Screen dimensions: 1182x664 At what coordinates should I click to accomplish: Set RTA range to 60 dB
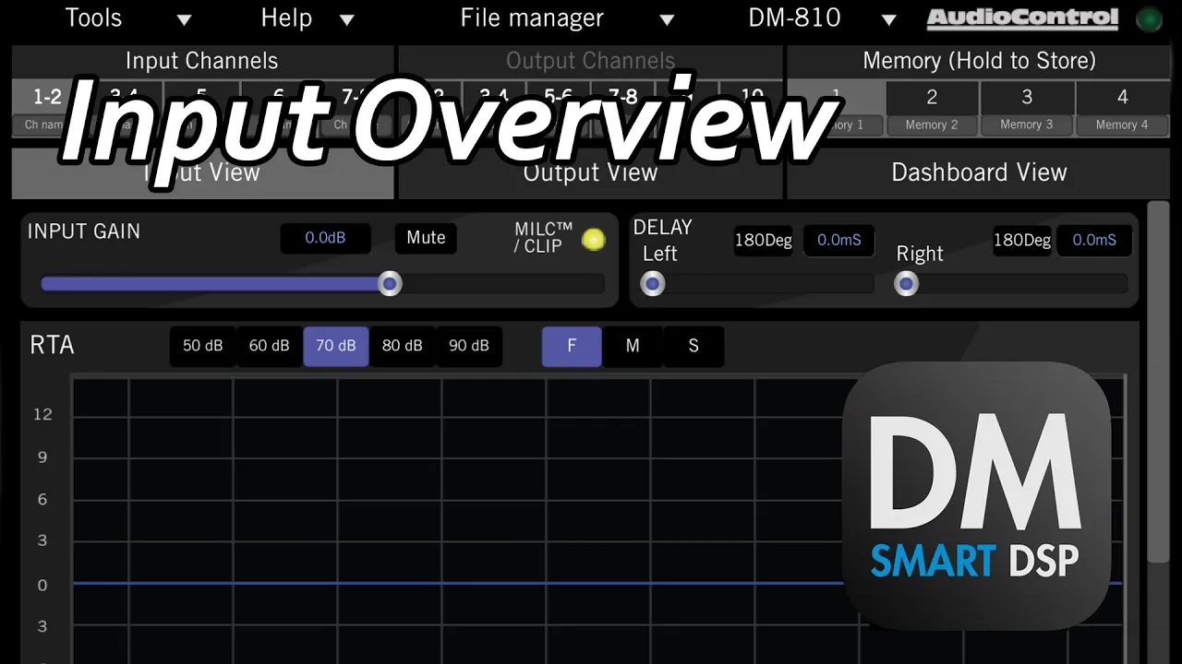tap(270, 346)
